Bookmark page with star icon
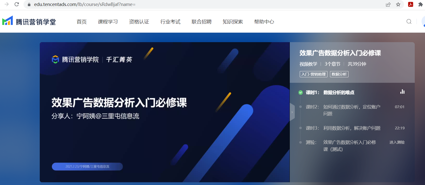Image resolution: width=425 pixels, height=185 pixels. tap(398, 4)
